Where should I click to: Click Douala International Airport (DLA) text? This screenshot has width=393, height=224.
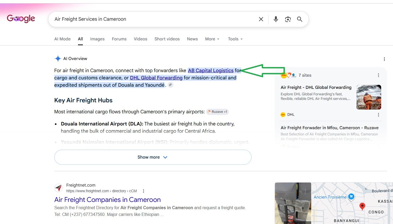click(x=102, y=124)
